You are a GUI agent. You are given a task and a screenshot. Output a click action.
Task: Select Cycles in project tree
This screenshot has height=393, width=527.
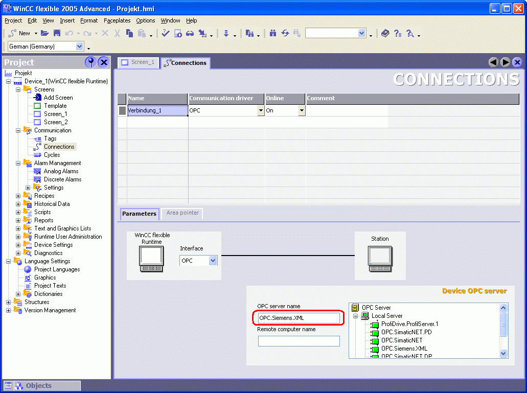click(x=52, y=155)
